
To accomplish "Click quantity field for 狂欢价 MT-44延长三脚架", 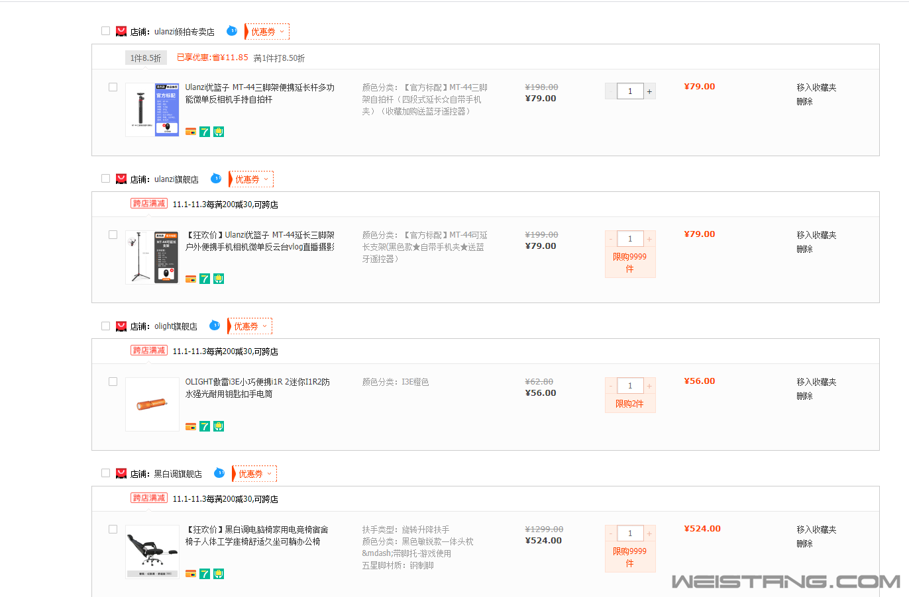I will tap(630, 239).
